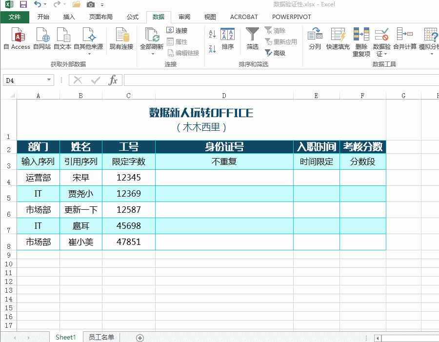Click the Select All corner triangle
This screenshot has width=439, height=342.
pos(13,96)
